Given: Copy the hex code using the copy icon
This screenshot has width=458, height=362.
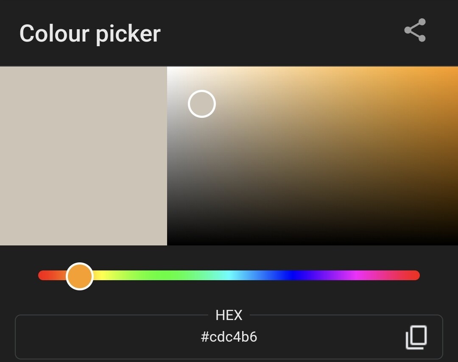Looking at the screenshot, I should [416, 337].
